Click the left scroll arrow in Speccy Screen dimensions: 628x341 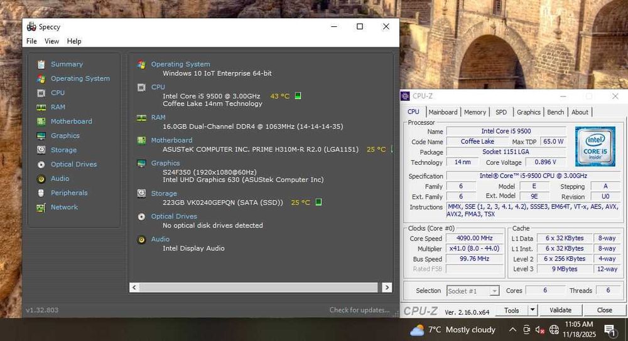pyautogui.click(x=134, y=288)
